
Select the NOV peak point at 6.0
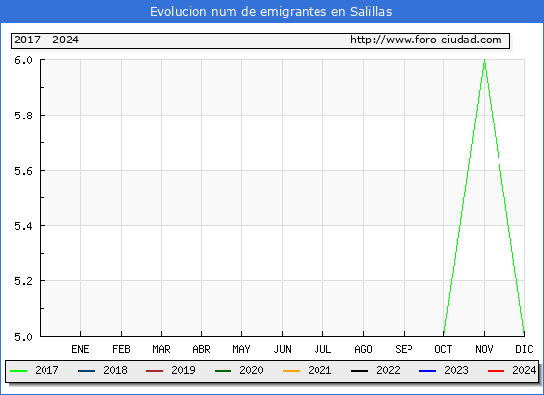485,60
